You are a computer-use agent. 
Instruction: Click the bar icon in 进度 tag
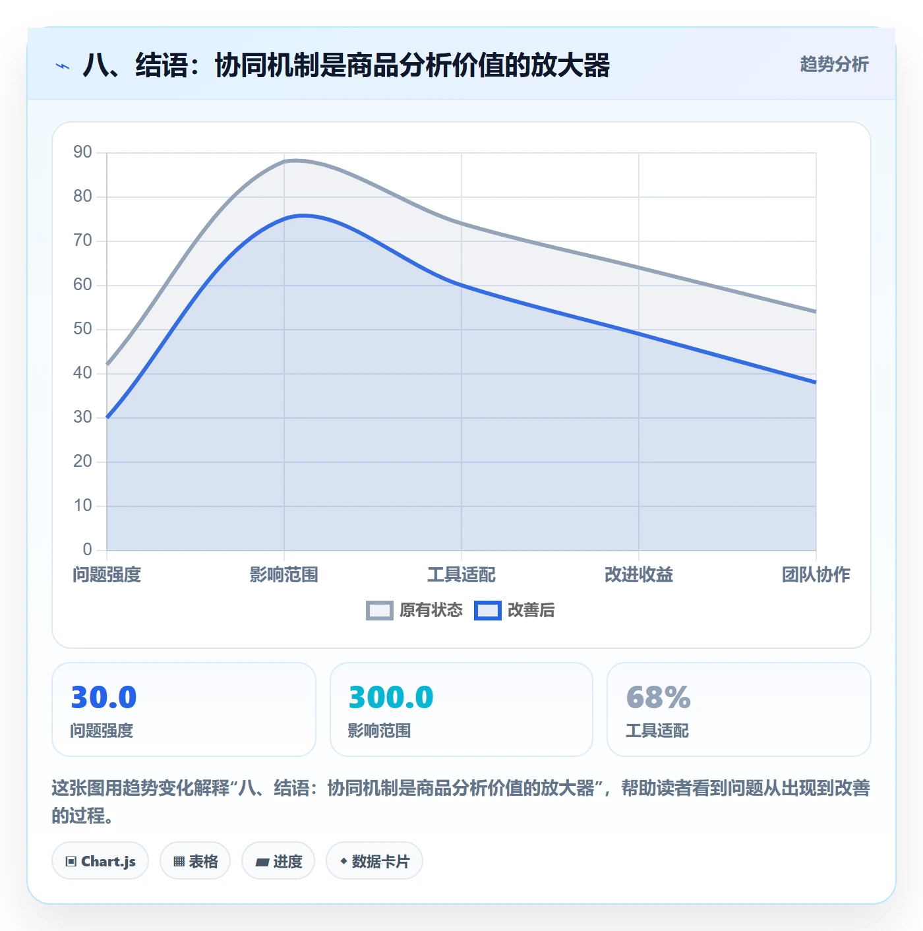click(262, 862)
